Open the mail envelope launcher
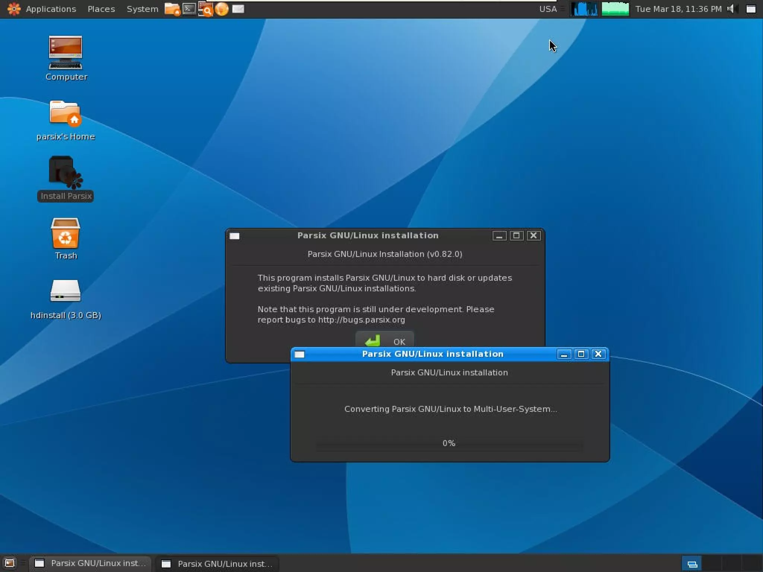 pyautogui.click(x=238, y=9)
